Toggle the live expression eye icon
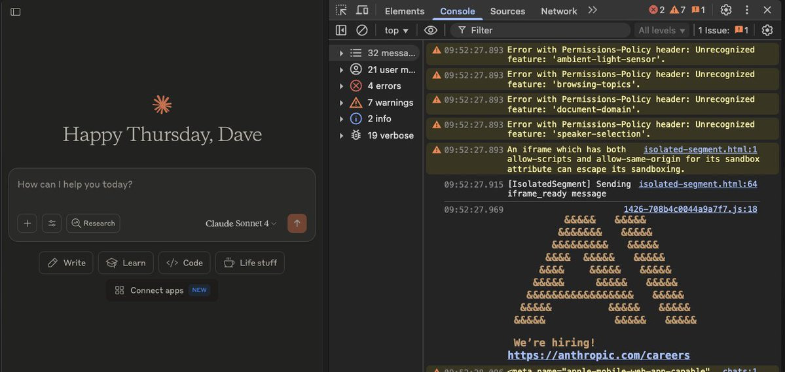 click(431, 31)
